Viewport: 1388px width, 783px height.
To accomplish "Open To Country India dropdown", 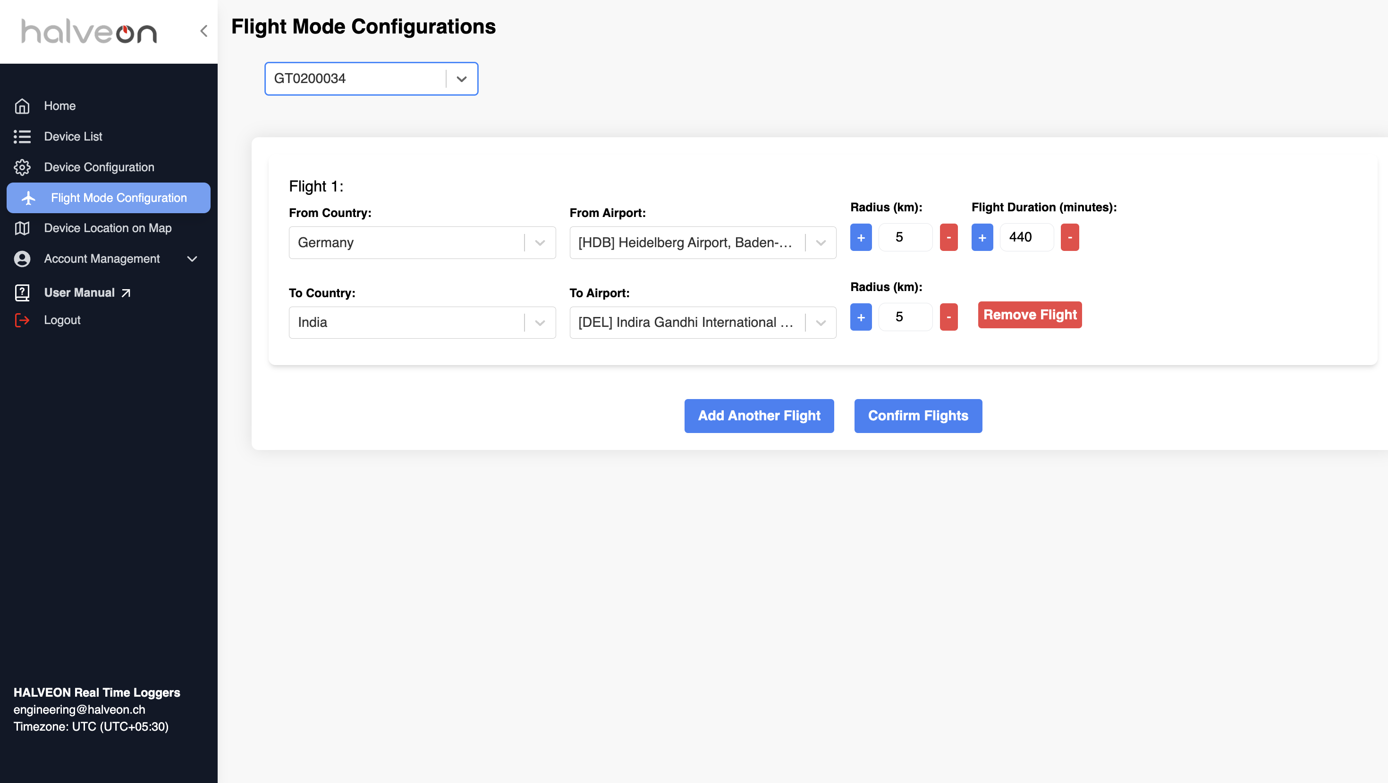I will (x=423, y=323).
